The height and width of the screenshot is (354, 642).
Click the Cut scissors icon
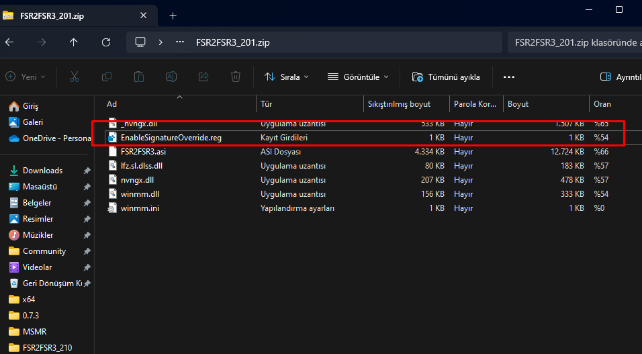pyautogui.click(x=75, y=77)
